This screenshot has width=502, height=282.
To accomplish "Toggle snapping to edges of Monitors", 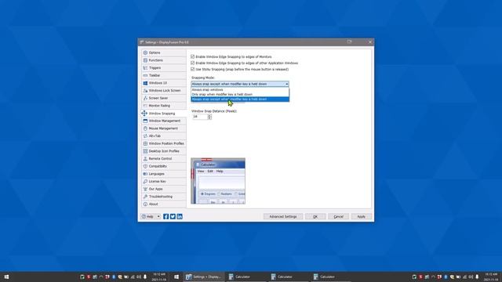I will click(192, 56).
